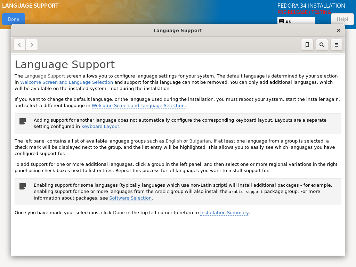The height and width of the screenshot is (267, 356).
Task: Click the help window title bar text
Action: coord(178,31)
